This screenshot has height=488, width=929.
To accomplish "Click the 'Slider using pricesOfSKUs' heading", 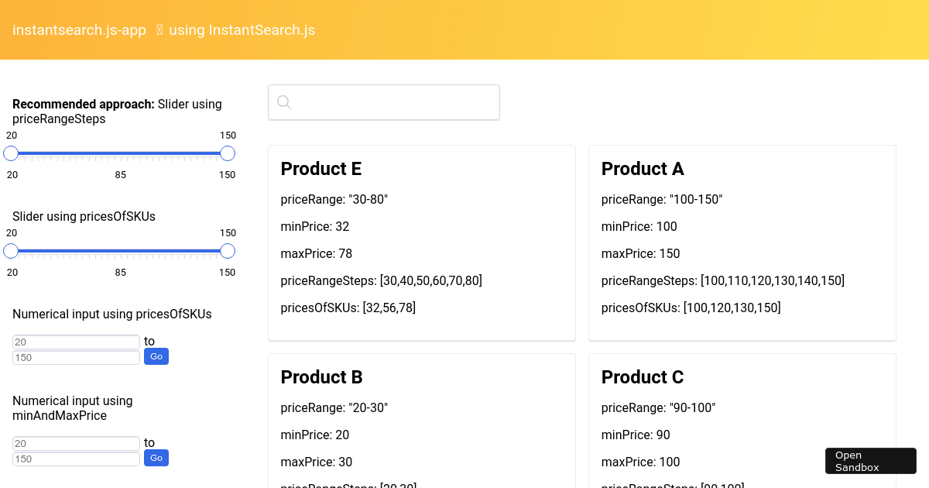I will (x=84, y=216).
